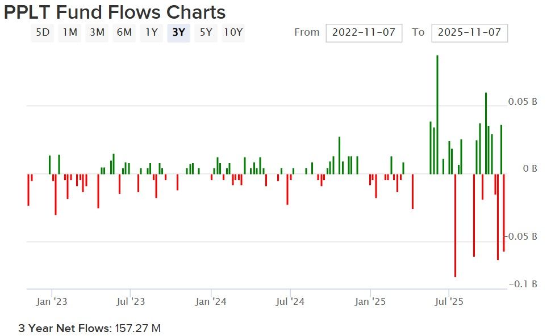This screenshot has width=551, height=336.
Task: Show the 6M fund flows
Action: point(124,32)
